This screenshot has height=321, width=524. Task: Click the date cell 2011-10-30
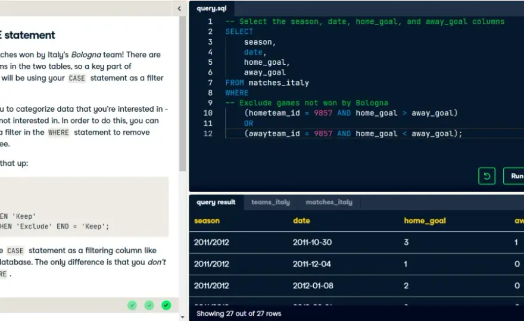312,243
